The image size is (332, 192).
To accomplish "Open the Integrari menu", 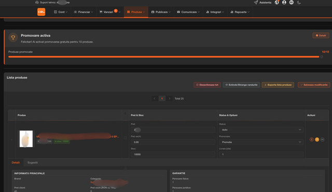I will [x=215, y=12].
